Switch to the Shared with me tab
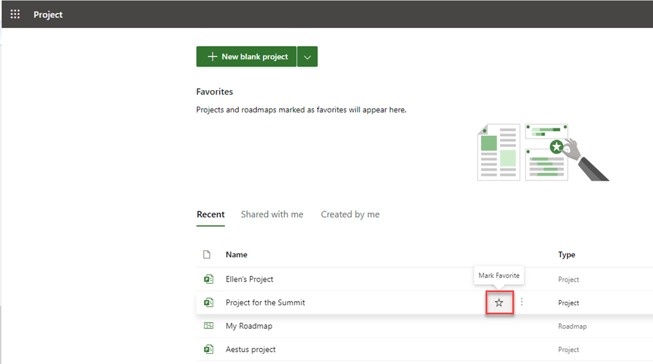The width and height of the screenshot is (653, 364). tap(272, 215)
